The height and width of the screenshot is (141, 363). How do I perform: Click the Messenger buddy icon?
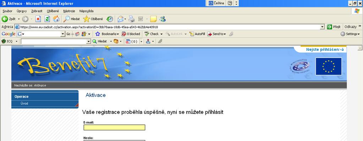click(163, 19)
